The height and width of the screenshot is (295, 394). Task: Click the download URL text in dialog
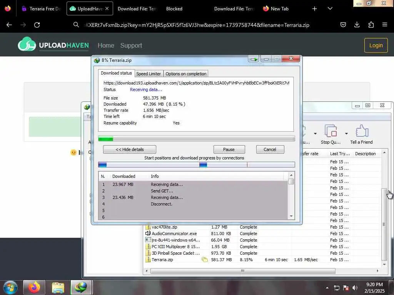coord(196,83)
